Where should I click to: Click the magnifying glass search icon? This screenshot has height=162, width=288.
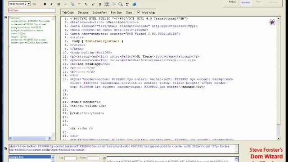point(121,4)
